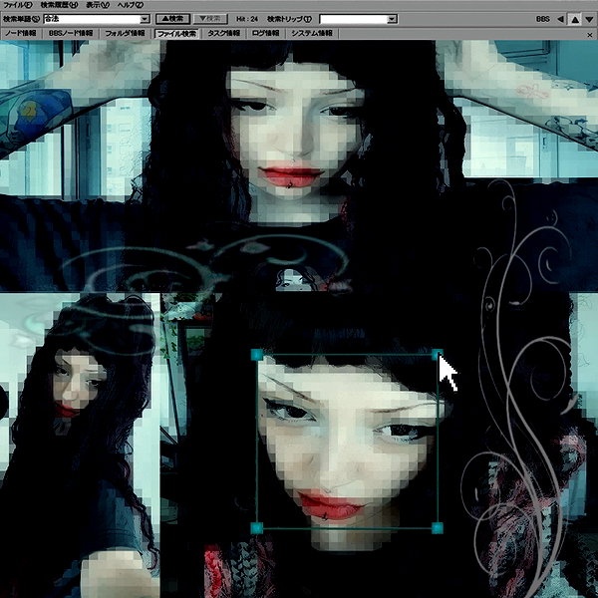Screen dimensions: 598x598
Task: Switch to the フォルダ情報 tab
Action: (x=125, y=34)
